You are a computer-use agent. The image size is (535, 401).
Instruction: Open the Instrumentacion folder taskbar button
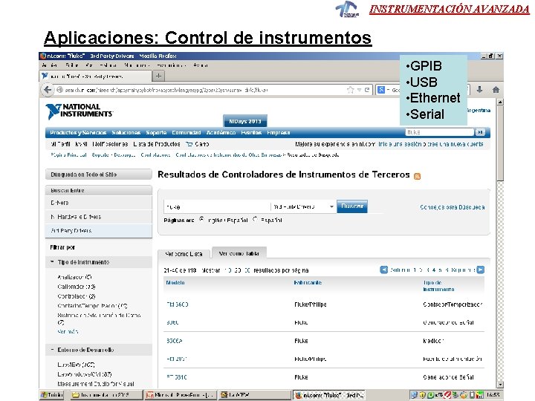click(x=106, y=395)
